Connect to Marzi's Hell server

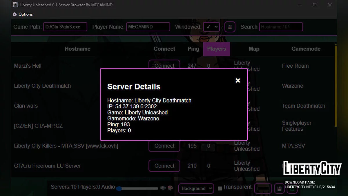click(164, 65)
